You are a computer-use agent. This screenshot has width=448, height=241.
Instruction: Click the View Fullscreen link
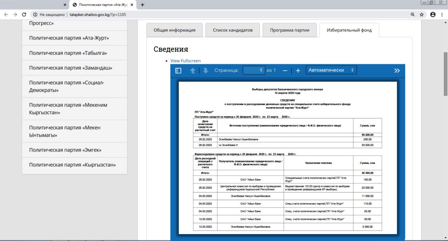coord(185,61)
